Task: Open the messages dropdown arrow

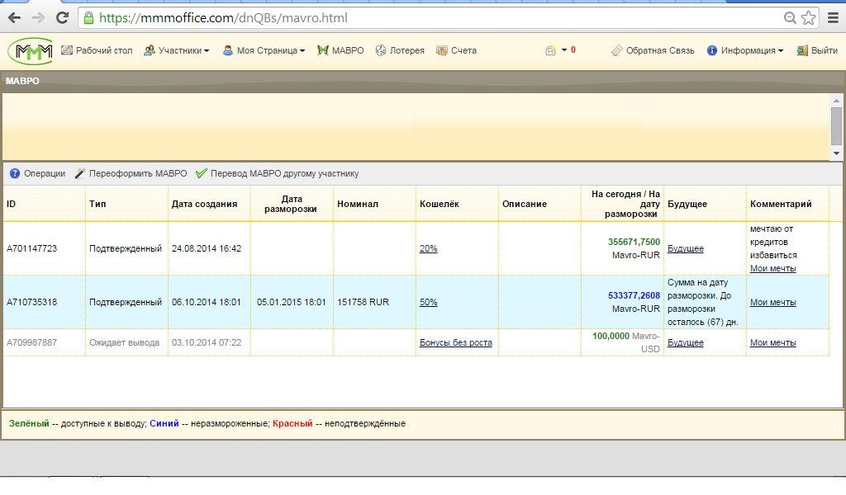Action: click(x=563, y=49)
